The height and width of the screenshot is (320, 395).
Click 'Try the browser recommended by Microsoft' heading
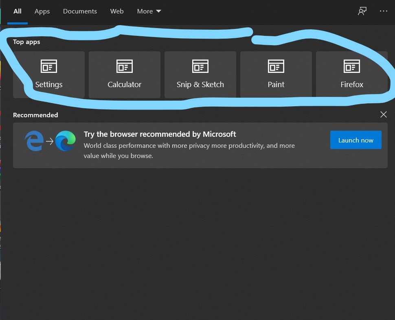(x=160, y=134)
